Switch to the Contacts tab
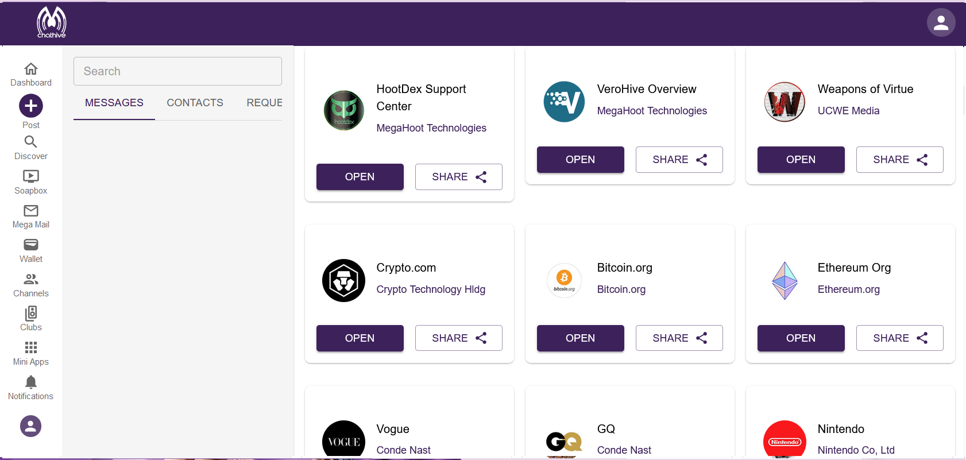Image resolution: width=966 pixels, height=460 pixels. [x=195, y=103]
